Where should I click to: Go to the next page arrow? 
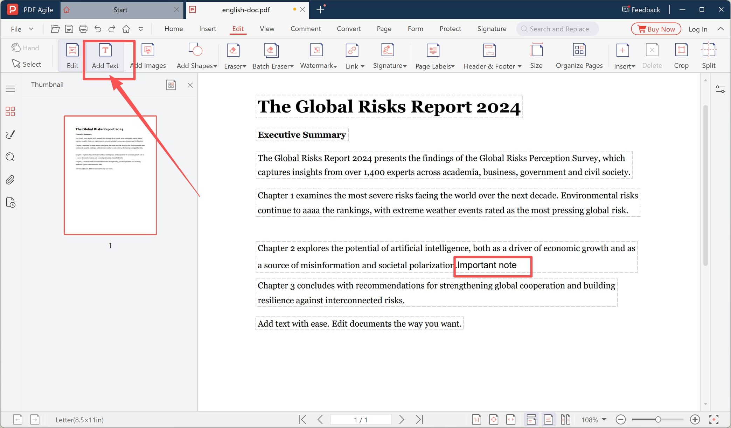coord(402,419)
